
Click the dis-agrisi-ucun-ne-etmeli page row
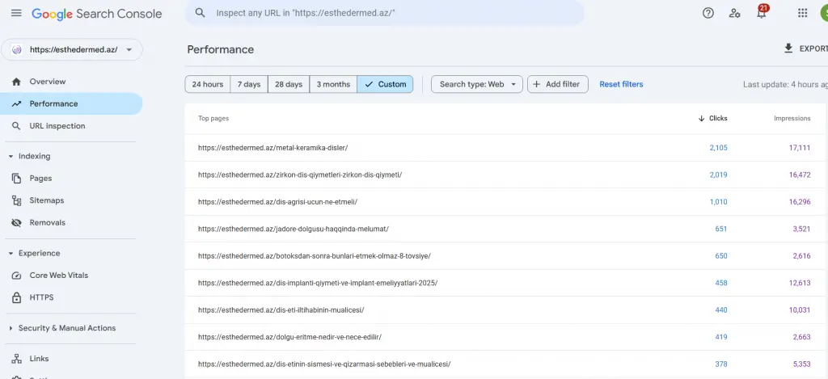click(506, 202)
